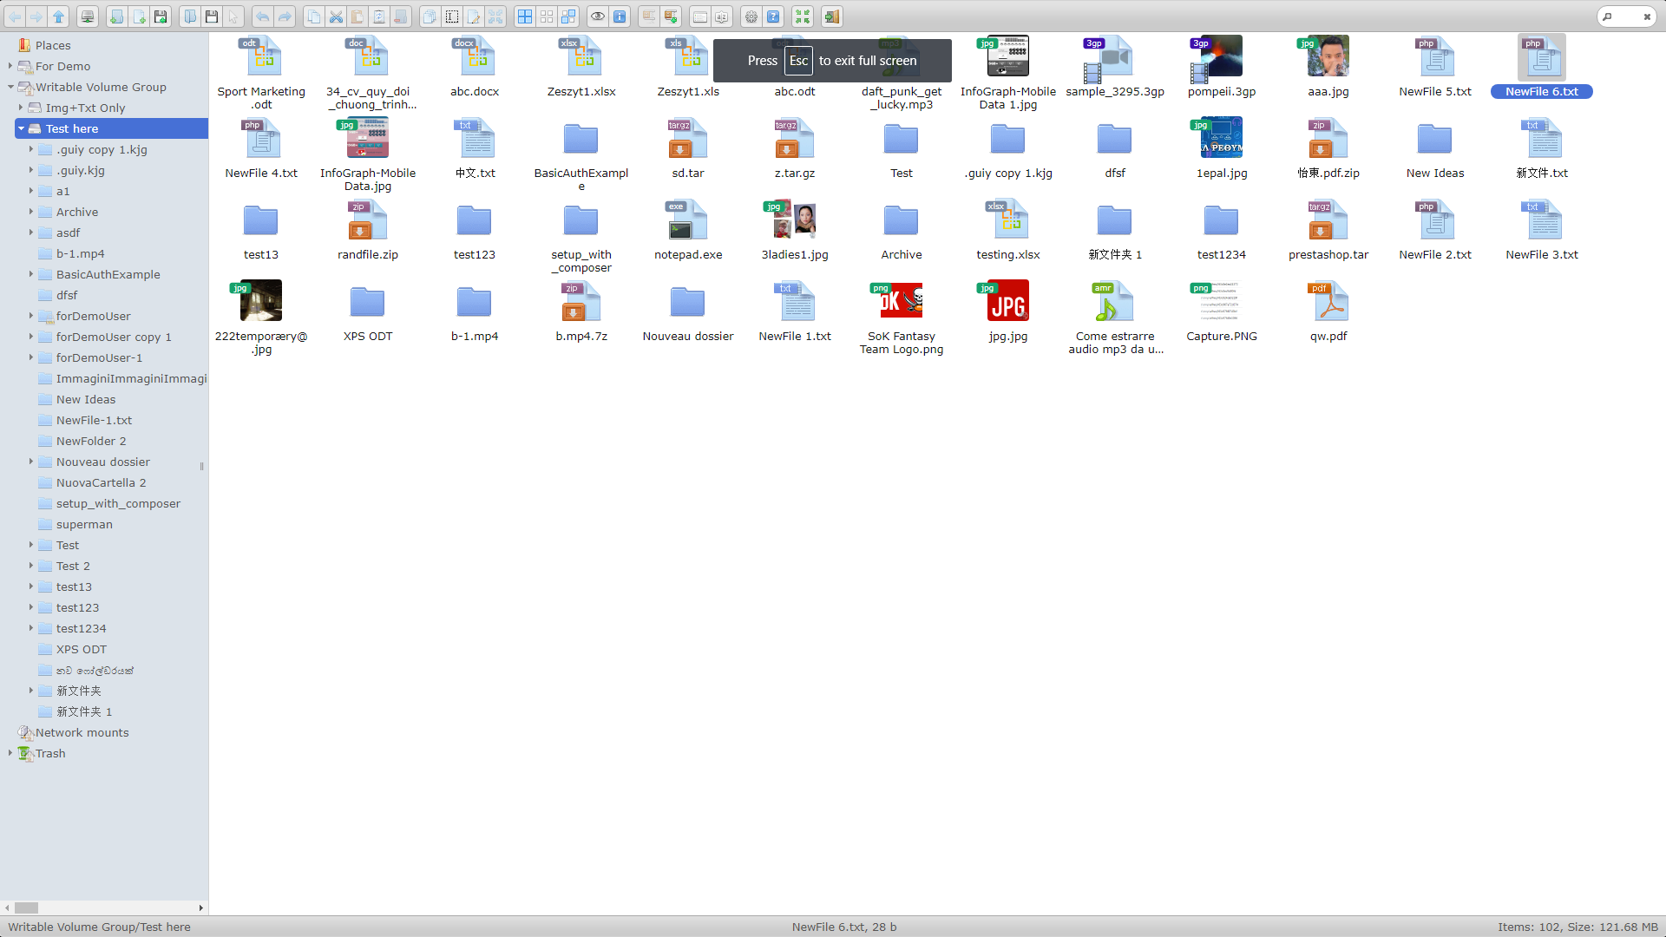
Task: Click sidebar scrollbar right arrow
Action: tap(201, 908)
